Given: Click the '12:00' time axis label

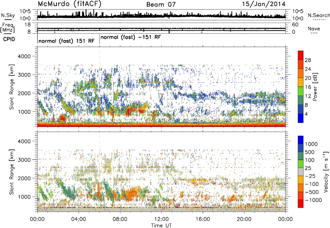Looking at the screenshot, I should (161, 219).
